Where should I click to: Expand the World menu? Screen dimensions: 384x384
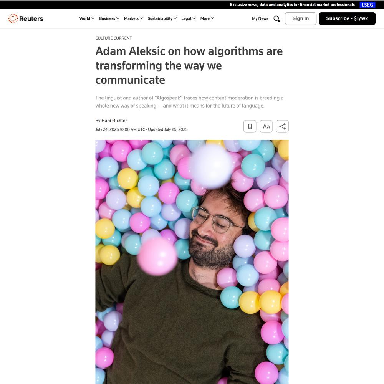click(x=87, y=18)
